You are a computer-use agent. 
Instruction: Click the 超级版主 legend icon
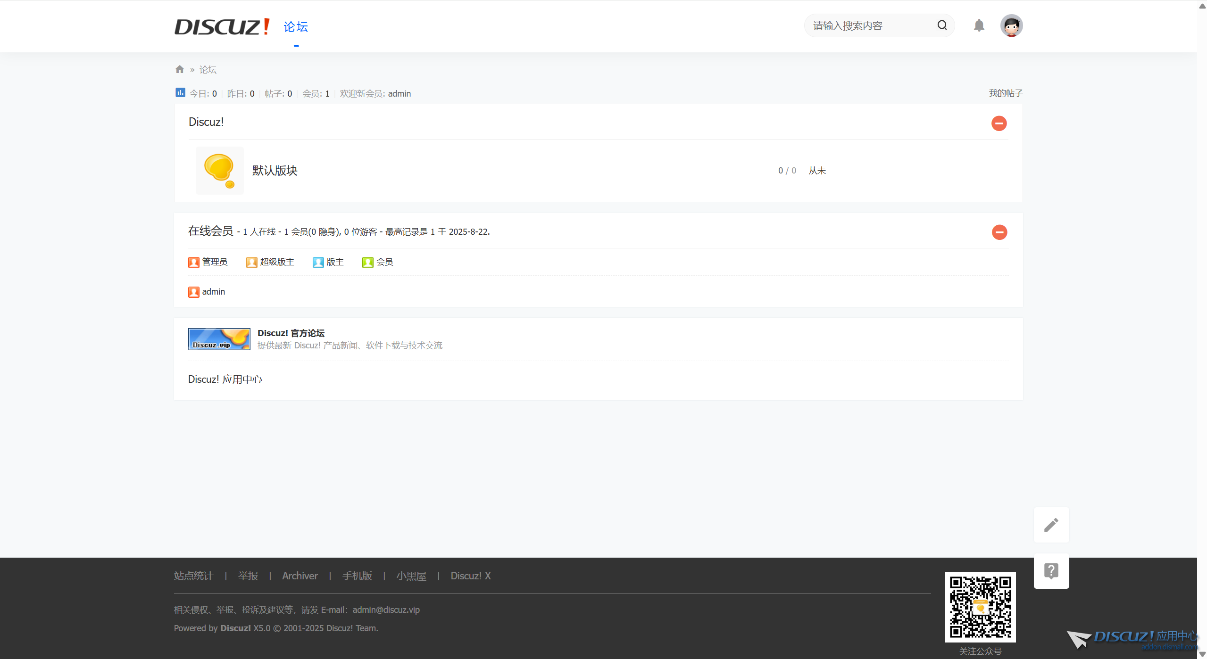pyautogui.click(x=252, y=263)
